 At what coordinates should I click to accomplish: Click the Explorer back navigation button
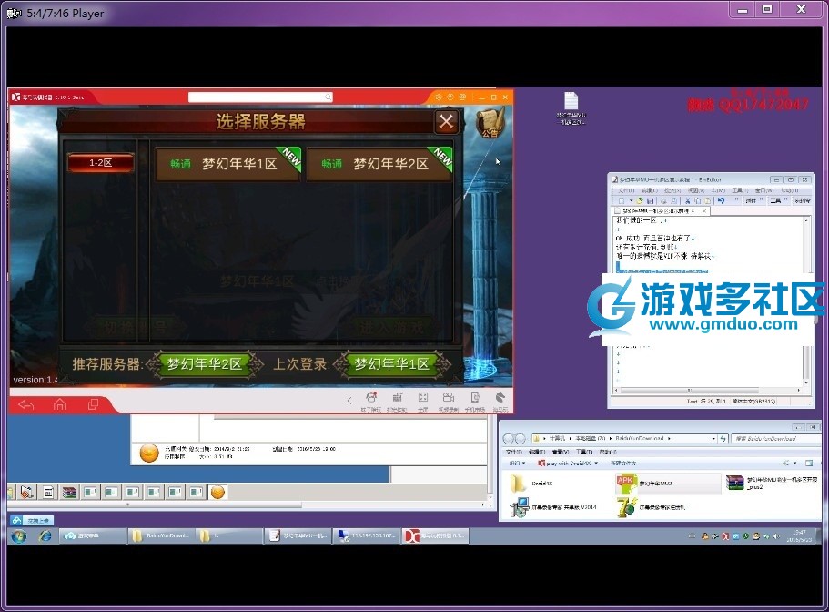click(508, 438)
